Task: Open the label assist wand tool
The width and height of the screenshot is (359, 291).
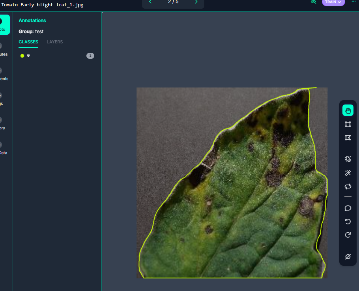Action: (x=348, y=173)
